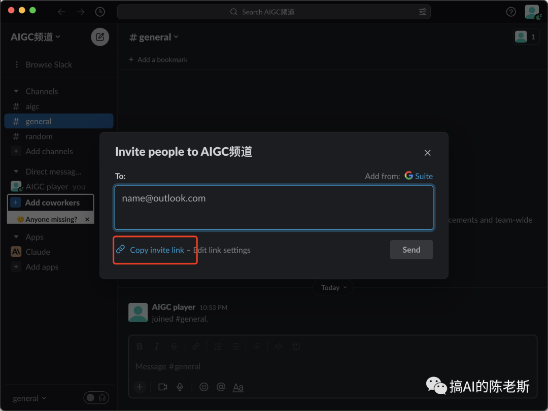Apply bold formatting in message composer
This screenshot has height=411, width=548.
(140, 346)
